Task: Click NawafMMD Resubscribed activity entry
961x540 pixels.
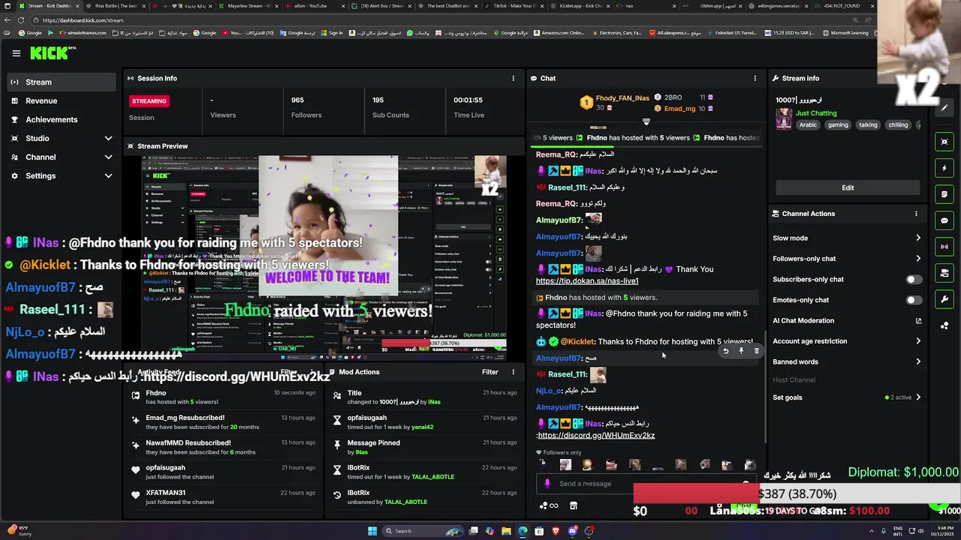Action: (223, 448)
